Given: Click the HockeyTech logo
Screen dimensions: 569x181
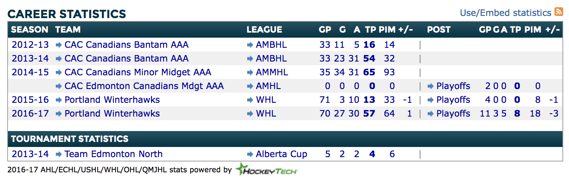Looking at the screenshot, I should 266,169.
